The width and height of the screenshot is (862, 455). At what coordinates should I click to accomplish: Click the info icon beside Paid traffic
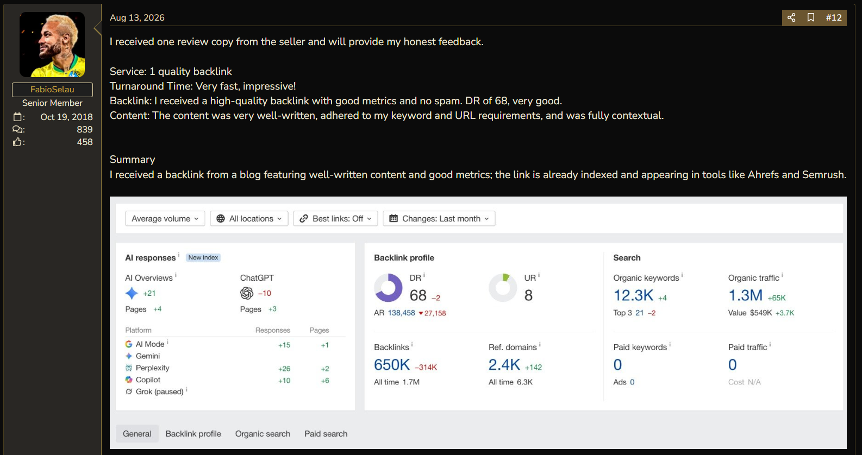point(770,345)
